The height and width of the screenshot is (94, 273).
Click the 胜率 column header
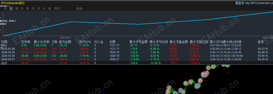click(x=261, y=42)
